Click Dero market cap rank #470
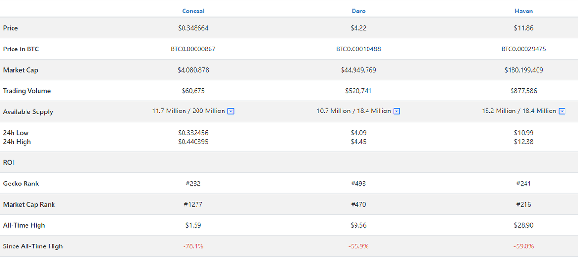Viewport: 578px width, 258px height. [x=358, y=205]
